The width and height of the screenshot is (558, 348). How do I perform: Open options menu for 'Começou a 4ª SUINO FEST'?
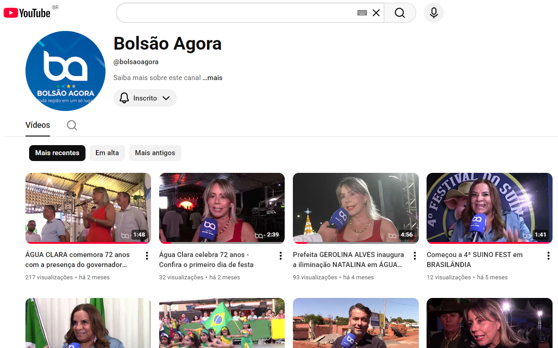(548, 256)
